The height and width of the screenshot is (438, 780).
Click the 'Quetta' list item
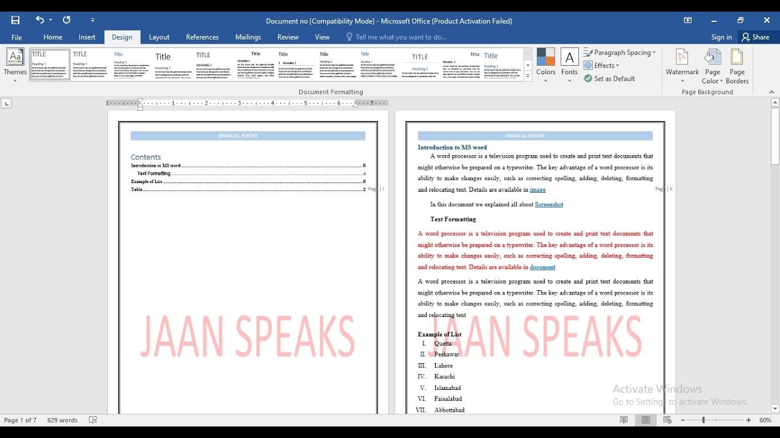(443, 343)
